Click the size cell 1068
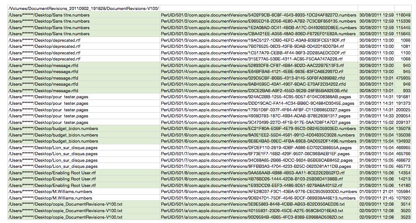416x223 pixels. (x=403, y=59)
